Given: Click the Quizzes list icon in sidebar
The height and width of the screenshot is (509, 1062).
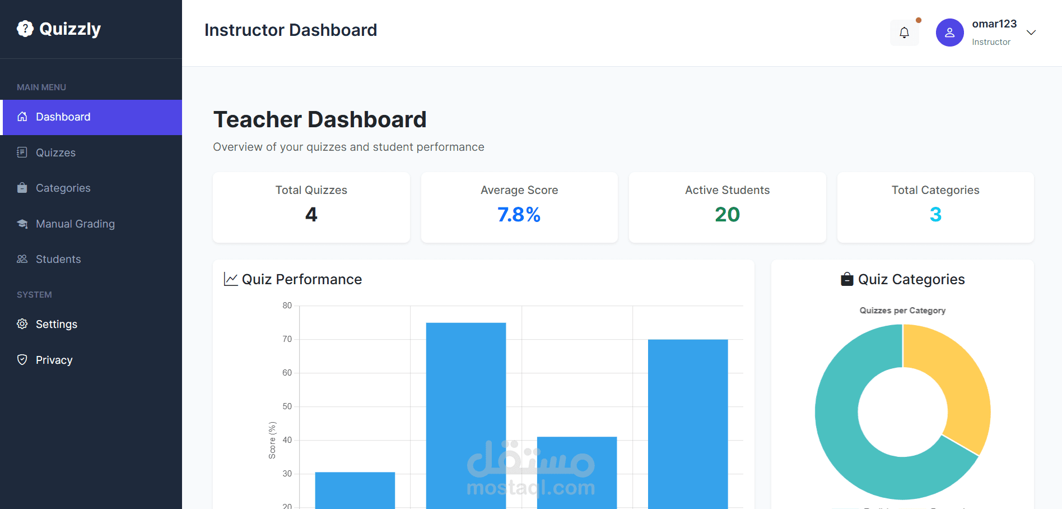Looking at the screenshot, I should pos(22,152).
